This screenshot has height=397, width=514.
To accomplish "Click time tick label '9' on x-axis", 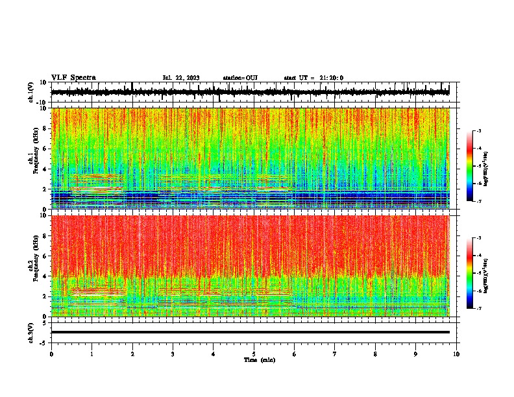I will (x=415, y=354).
